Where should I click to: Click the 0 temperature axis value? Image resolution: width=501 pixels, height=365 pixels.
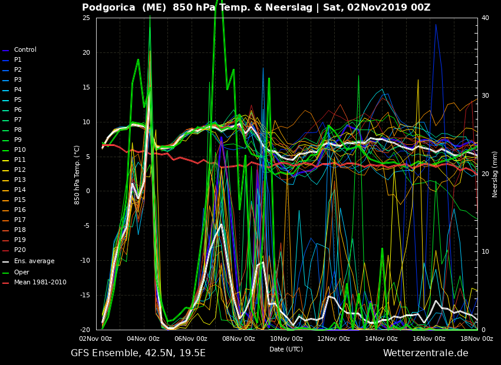tap(88, 191)
